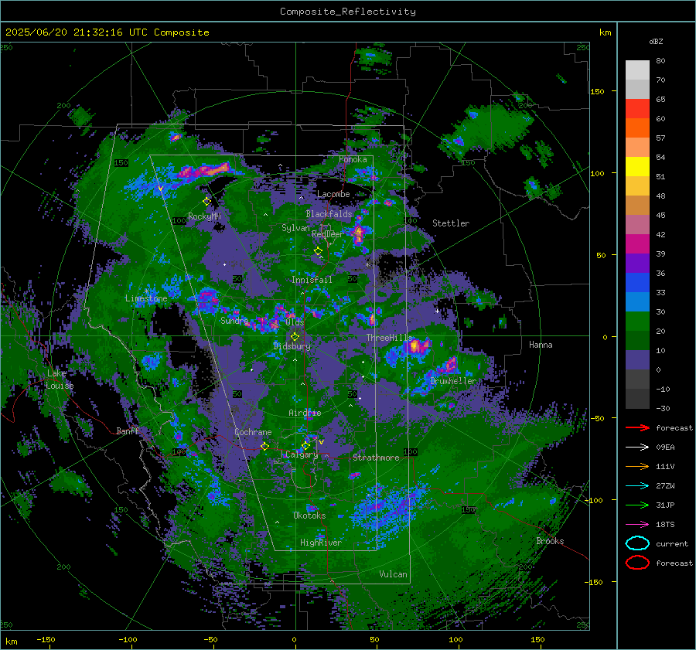Click the yellow diamond marker above Calgary
This screenshot has width=696, height=650.
[305, 445]
